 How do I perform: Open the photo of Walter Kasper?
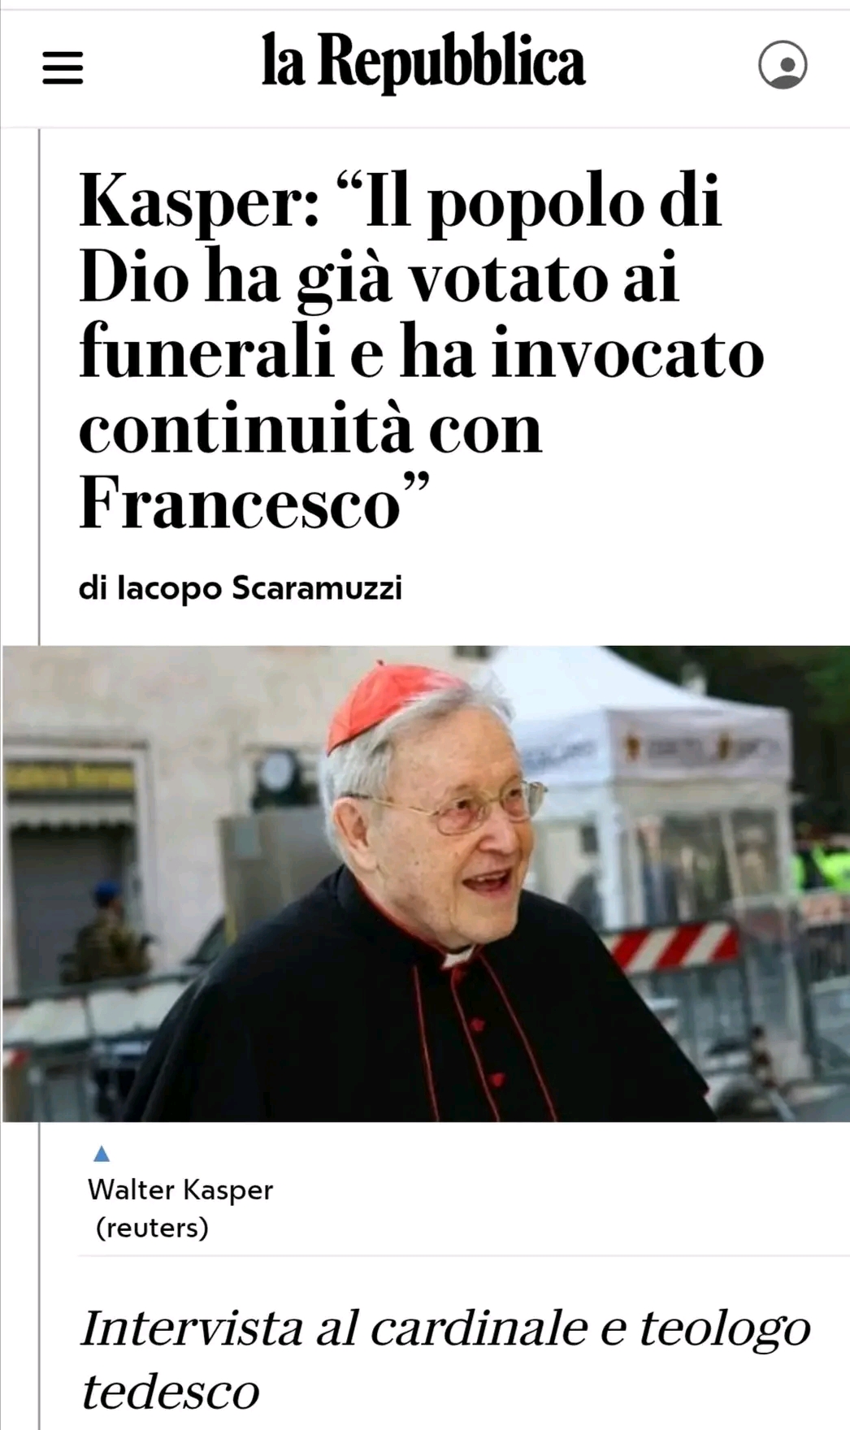click(x=425, y=883)
